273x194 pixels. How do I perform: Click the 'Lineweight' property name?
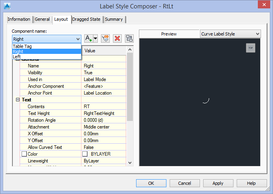pyautogui.click(x=38, y=161)
